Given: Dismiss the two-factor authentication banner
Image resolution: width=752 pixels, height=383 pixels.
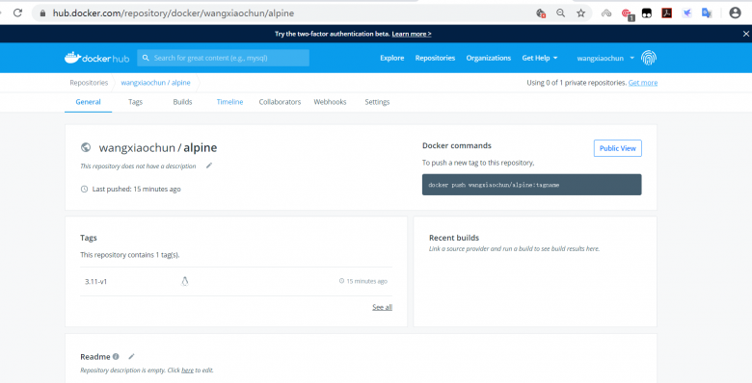Looking at the screenshot, I should (x=746, y=34).
